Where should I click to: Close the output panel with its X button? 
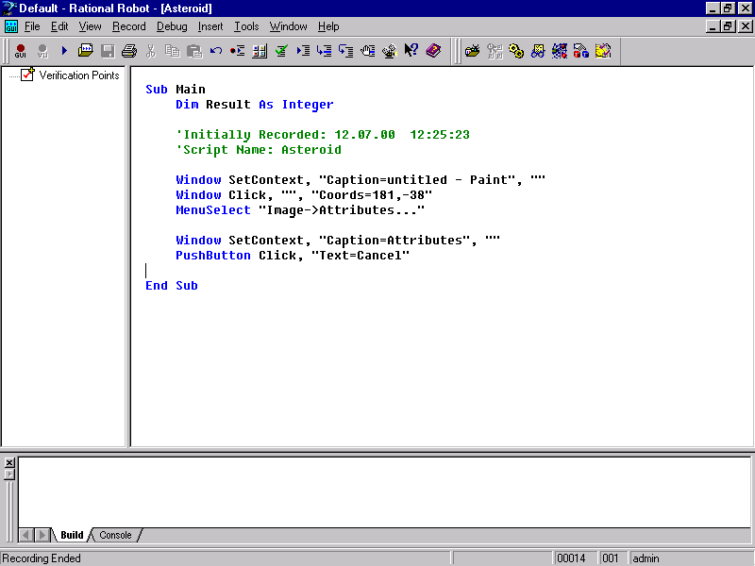coord(9,462)
